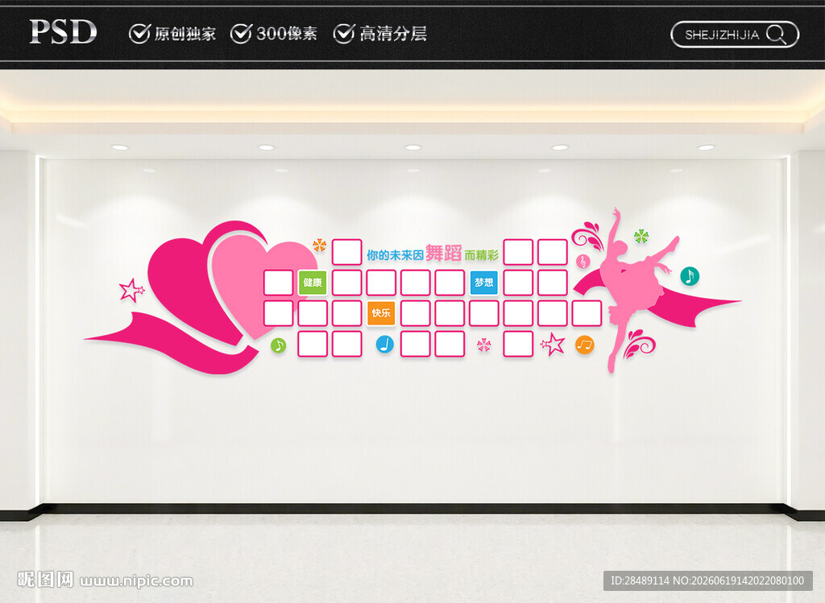825x603 pixels.
Task: Click the pink swirl ornament beside dancer's leg
Action: point(639,345)
